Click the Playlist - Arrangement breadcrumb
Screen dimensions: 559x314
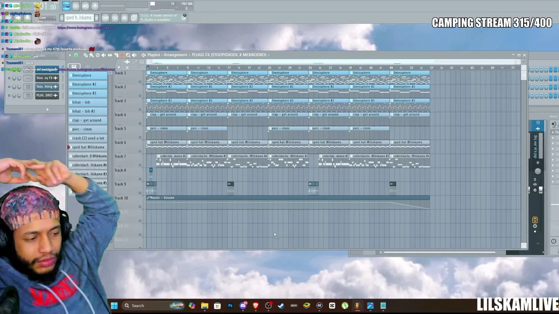pos(167,55)
